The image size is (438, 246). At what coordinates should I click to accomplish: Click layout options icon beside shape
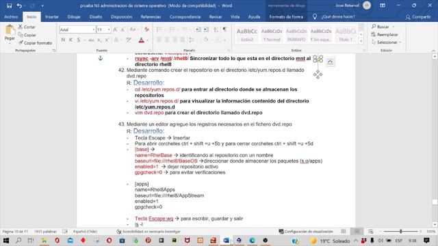pos(330,62)
